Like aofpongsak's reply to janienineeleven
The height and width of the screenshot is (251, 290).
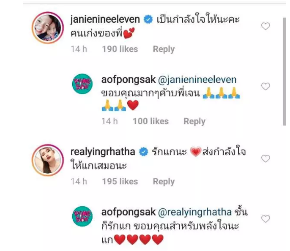265,86
